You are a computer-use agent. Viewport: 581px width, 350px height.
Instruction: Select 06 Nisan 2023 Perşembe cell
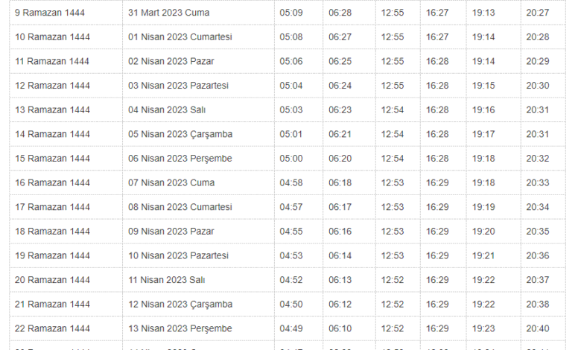click(x=180, y=158)
